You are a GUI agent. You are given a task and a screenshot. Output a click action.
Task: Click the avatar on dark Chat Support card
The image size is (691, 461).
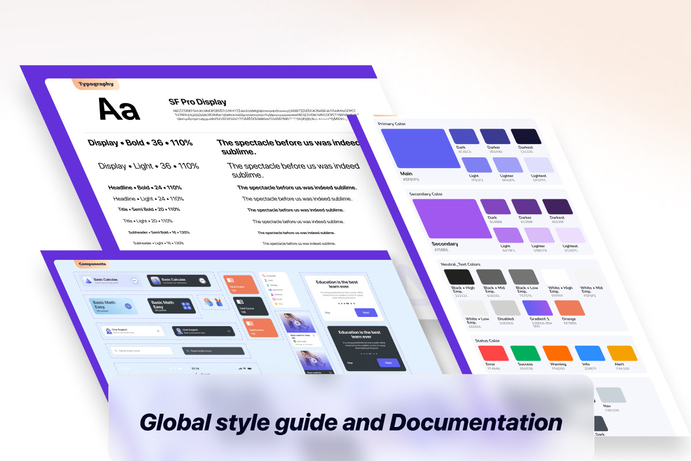(180, 331)
